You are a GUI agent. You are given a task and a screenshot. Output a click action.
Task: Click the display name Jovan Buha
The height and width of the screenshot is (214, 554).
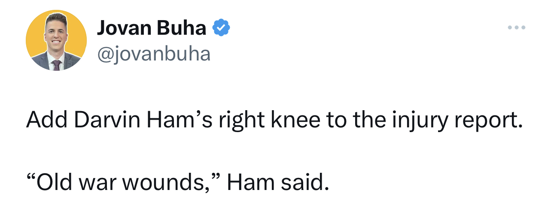152,29
